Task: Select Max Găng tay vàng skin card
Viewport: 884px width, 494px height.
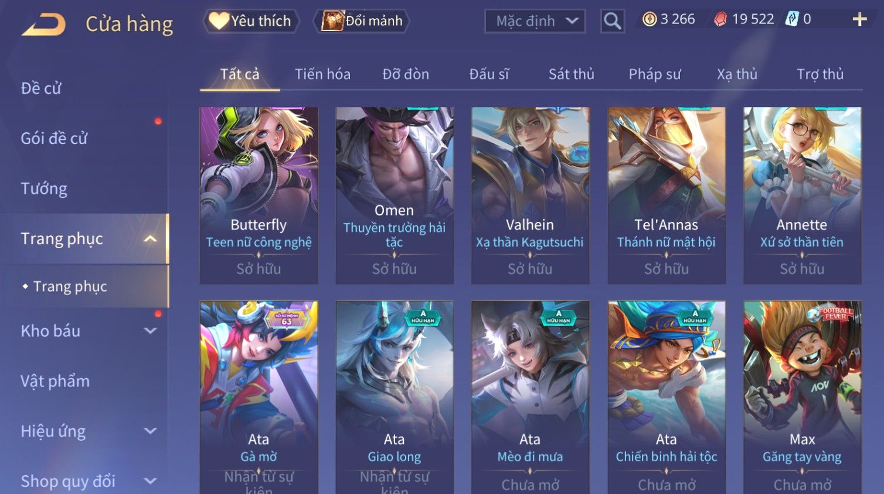Action: tap(802, 397)
